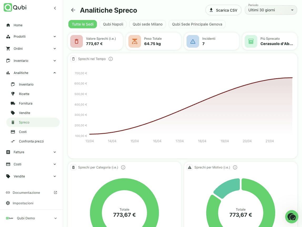Click the Ricette pizza slice icon

pos(13,94)
